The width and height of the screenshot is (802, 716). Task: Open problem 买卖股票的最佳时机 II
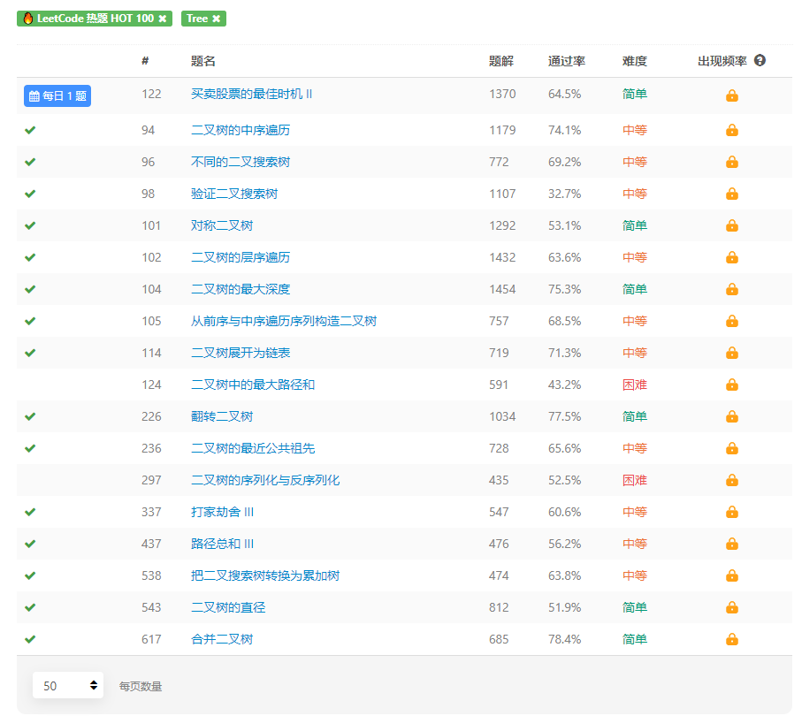(x=251, y=94)
